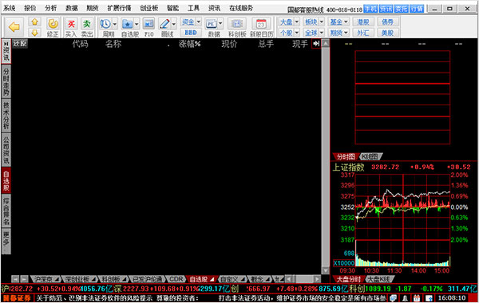Click the 买入 (buy) icon
Viewport: 479px width, 303px height.
71,24
